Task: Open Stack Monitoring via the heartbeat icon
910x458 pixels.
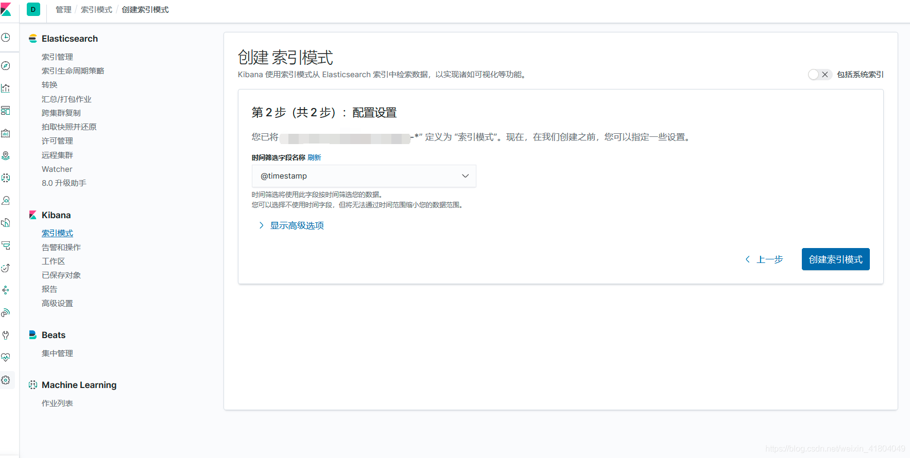Action: 6,357
